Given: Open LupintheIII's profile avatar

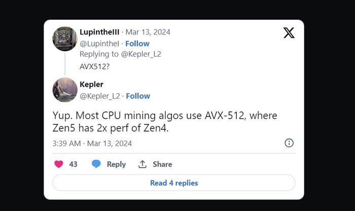Looking at the screenshot, I should (65, 38).
